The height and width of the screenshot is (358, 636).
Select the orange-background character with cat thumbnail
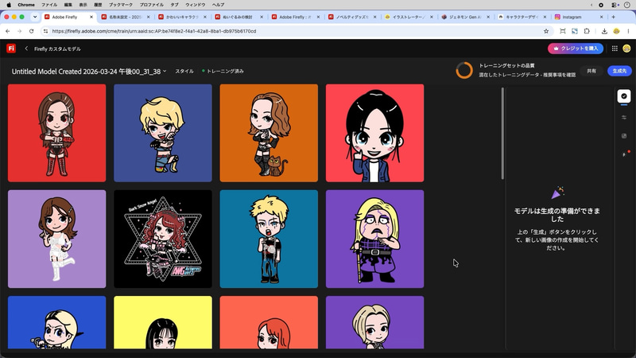click(x=269, y=133)
